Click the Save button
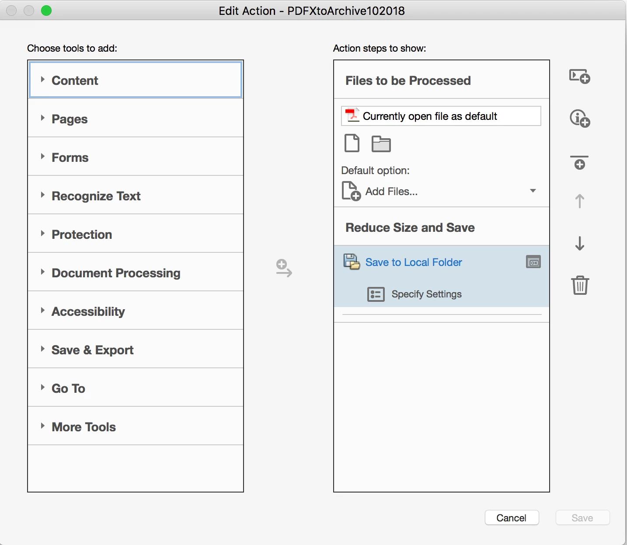Screen dimensions: 627x545 (x=582, y=518)
